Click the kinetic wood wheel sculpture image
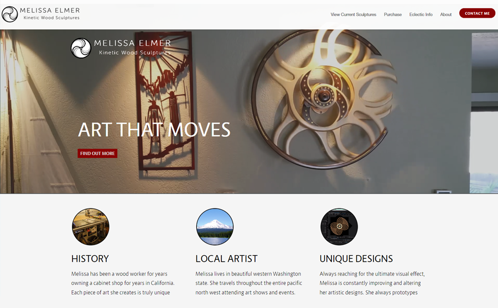The width and height of the screenshot is (498, 308). [324, 99]
